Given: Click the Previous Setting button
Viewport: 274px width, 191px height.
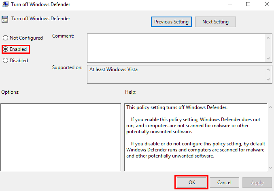Looking at the screenshot, I should pyautogui.click(x=171, y=22).
